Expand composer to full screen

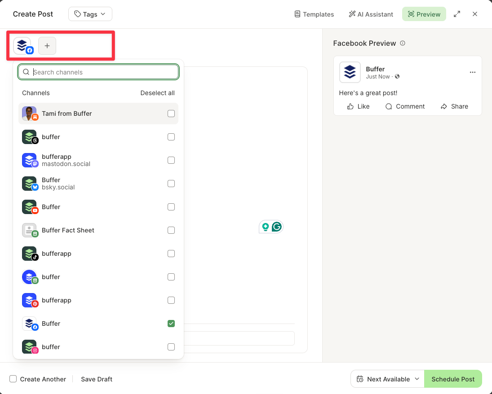point(457,14)
